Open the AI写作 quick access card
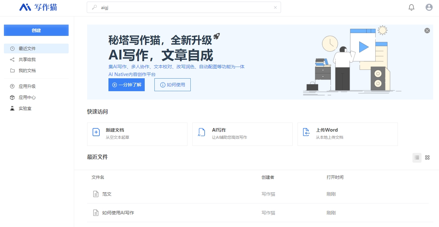This screenshot has height=227, width=439. (242, 134)
